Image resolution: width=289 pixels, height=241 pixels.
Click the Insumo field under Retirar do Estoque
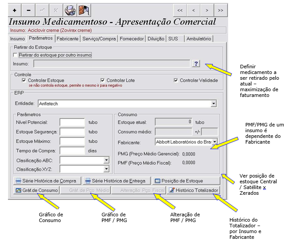click(112, 64)
